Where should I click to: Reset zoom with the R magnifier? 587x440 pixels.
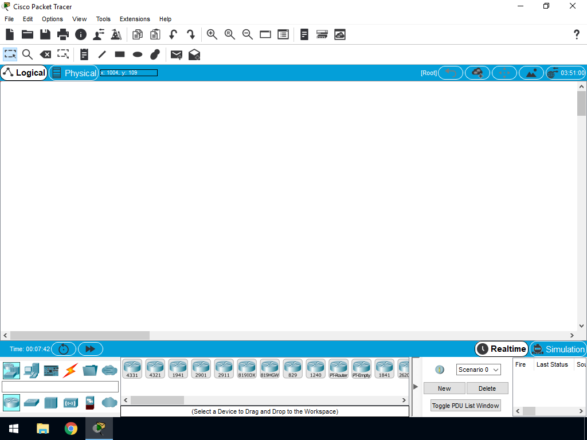tap(229, 34)
